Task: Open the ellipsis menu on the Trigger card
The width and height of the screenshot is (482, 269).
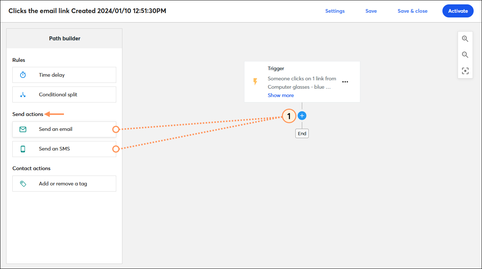Action: click(x=345, y=82)
